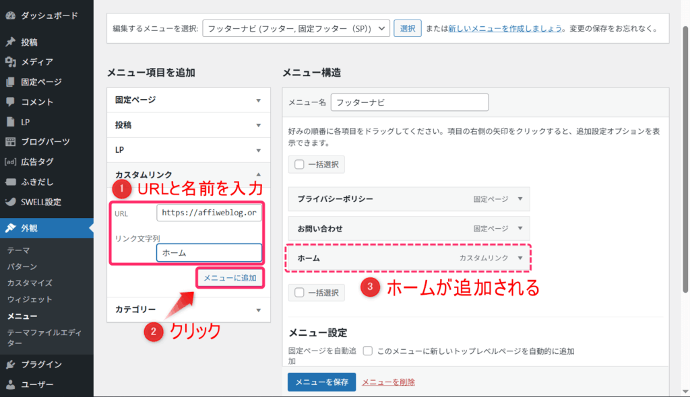Click the Dashboard palette icon
690x397 pixels.
11,15
